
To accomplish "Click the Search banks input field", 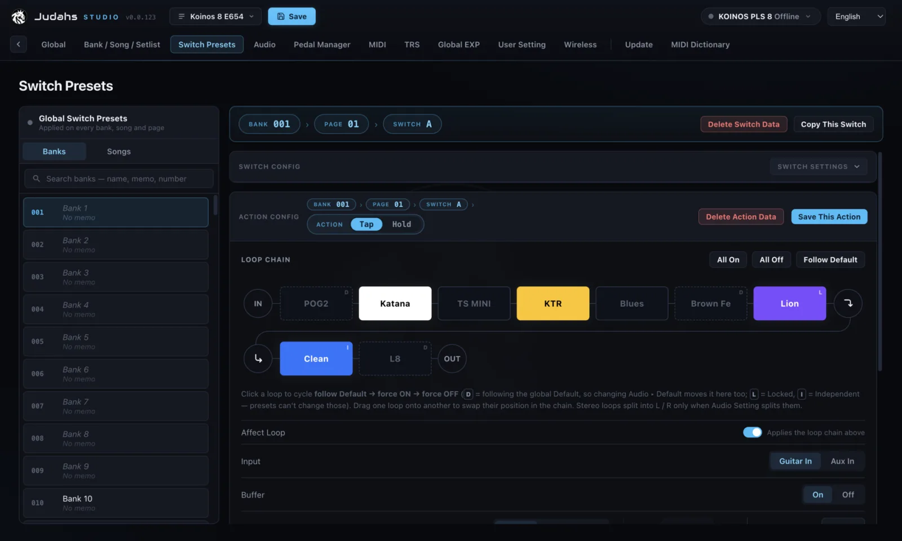I will tap(119, 179).
